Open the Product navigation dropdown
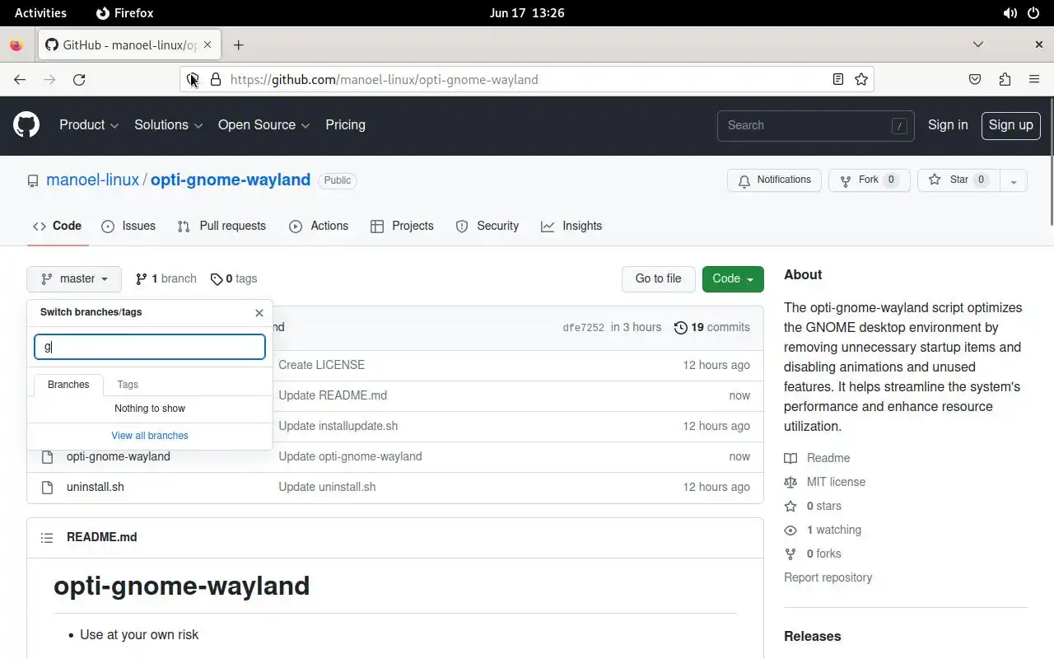The image size is (1054, 659). (x=89, y=125)
